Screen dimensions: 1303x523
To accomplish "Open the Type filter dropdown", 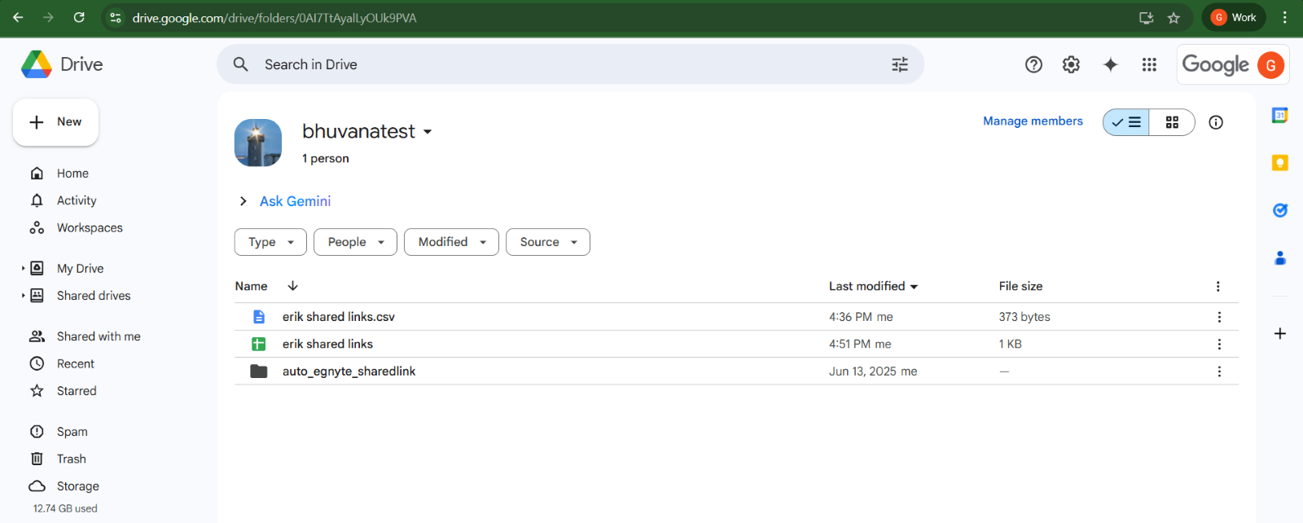I will (x=270, y=242).
